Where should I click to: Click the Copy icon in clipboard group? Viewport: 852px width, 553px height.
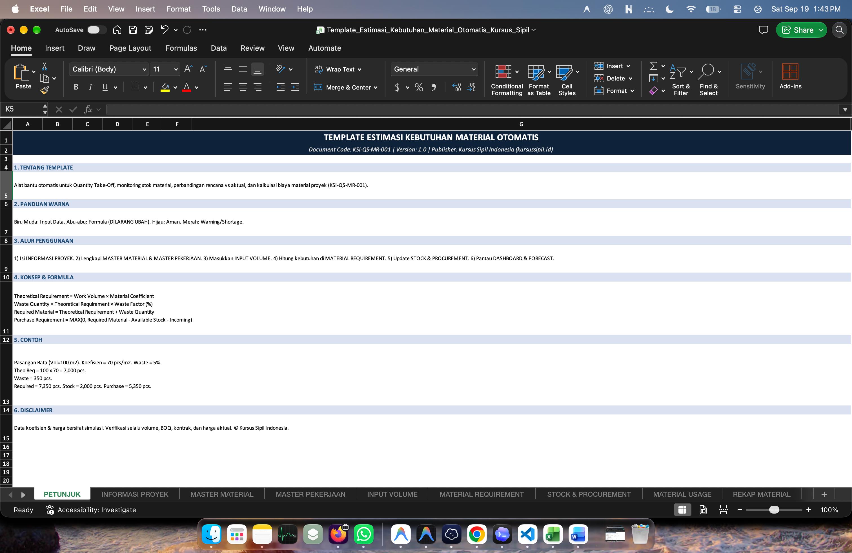45,78
